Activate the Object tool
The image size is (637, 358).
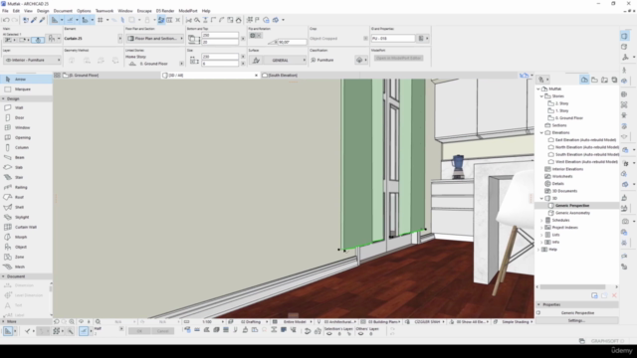coord(26,248)
